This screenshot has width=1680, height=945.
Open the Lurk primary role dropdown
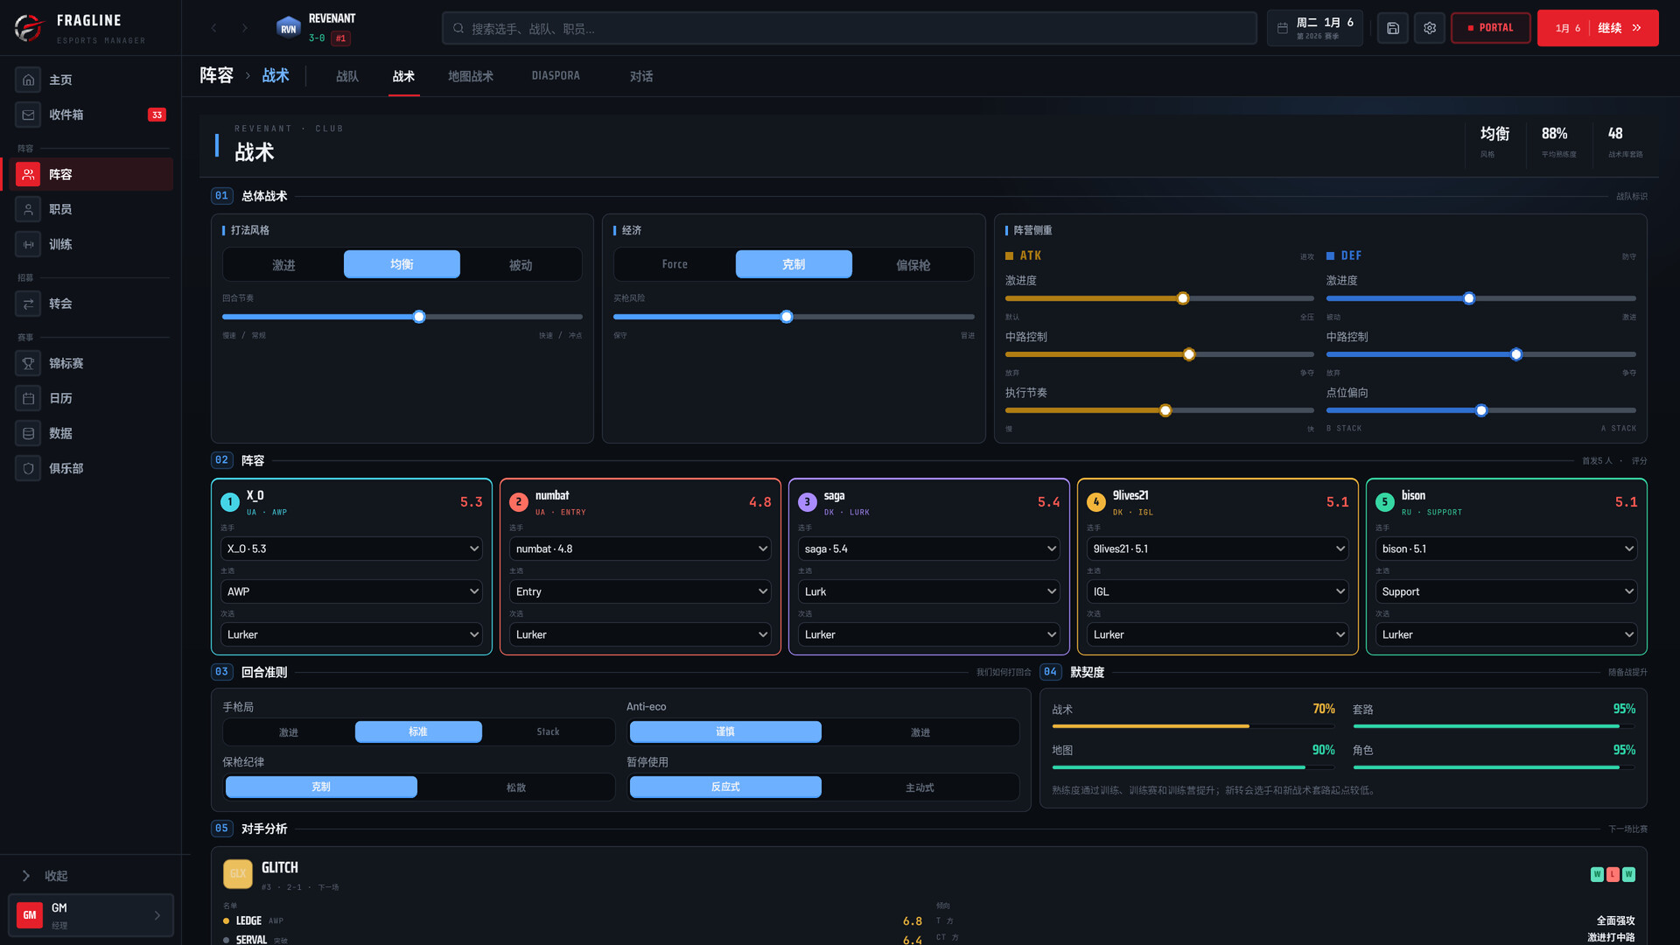click(x=929, y=591)
